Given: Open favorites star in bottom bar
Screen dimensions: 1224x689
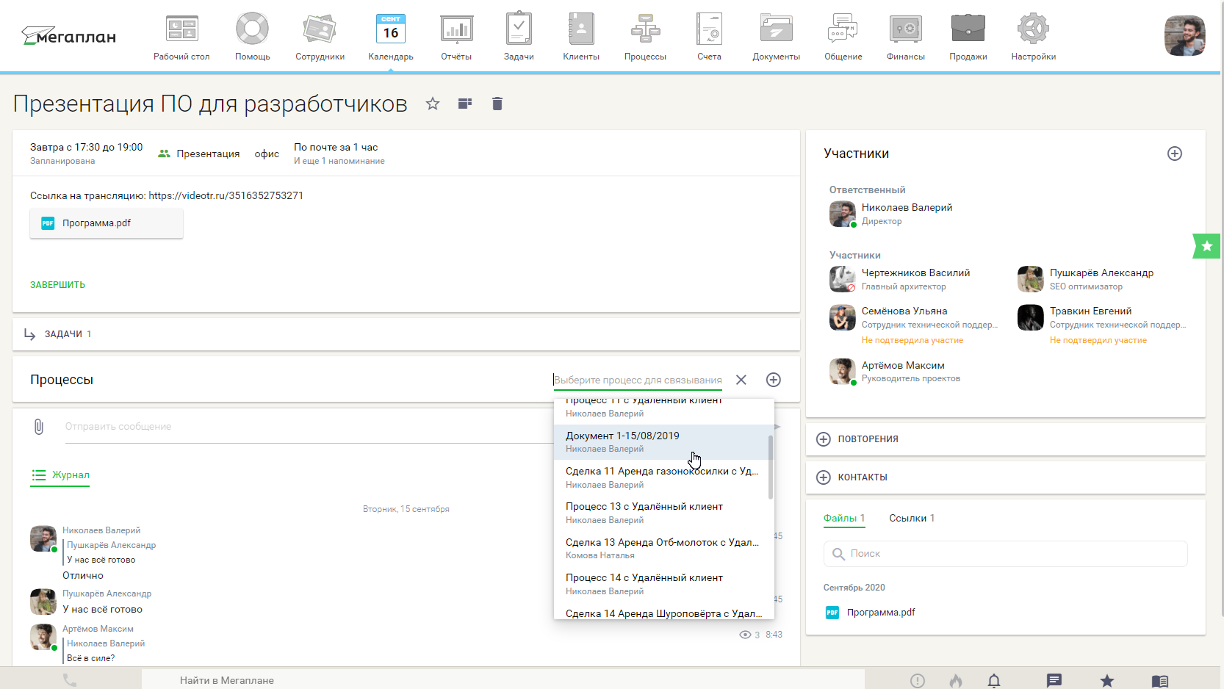Looking at the screenshot, I should (x=1107, y=681).
